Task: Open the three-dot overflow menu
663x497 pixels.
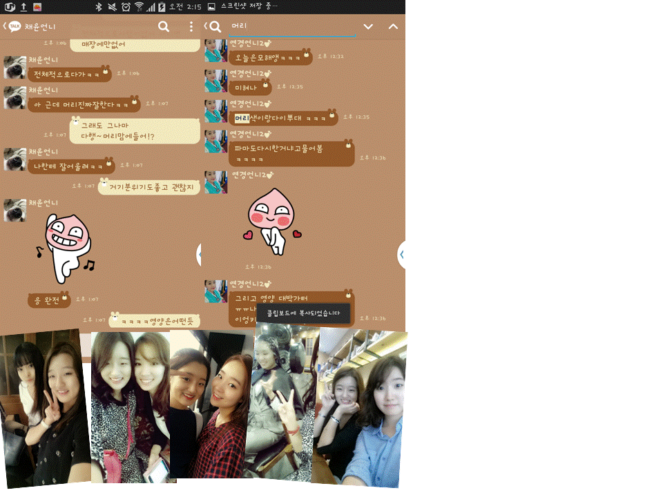Action: [191, 27]
